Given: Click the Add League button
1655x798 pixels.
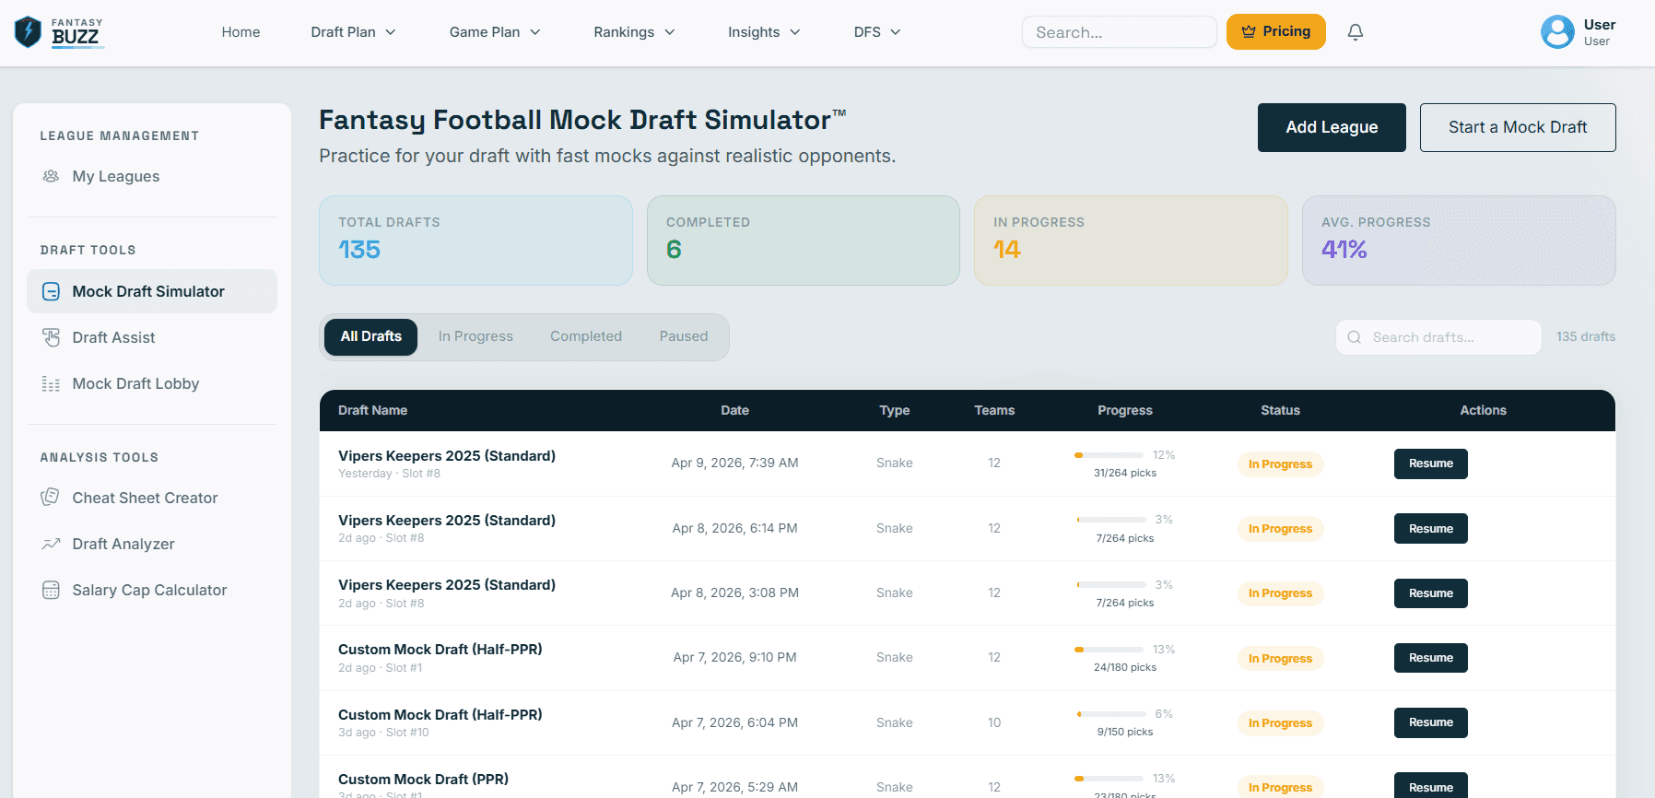Looking at the screenshot, I should point(1332,127).
